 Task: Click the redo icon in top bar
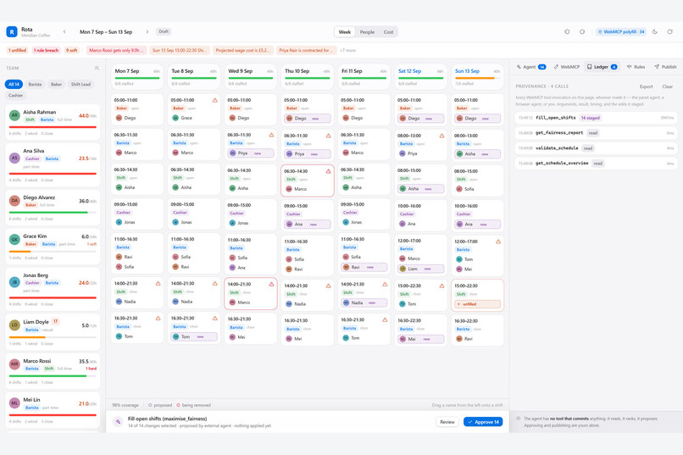coord(582,32)
